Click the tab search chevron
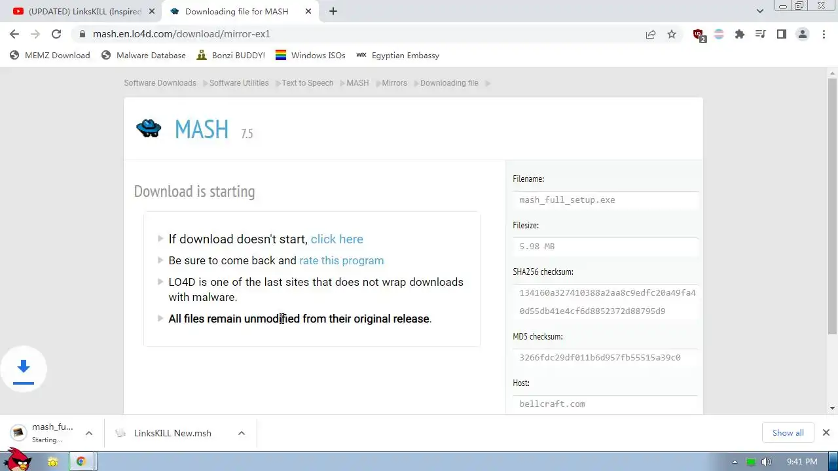This screenshot has width=838, height=471. (x=760, y=11)
